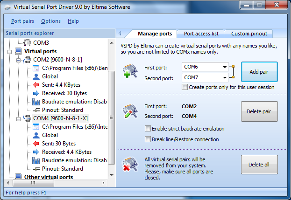This screenshot has width=291, height=200.
Task: Select COM2 [9600-N-8-1] in the tree
Action: coord(57,60)
